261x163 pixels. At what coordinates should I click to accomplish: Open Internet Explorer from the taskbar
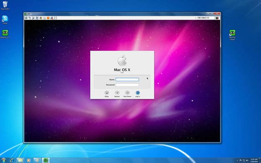pyautogui.click(x=12, y=160)
